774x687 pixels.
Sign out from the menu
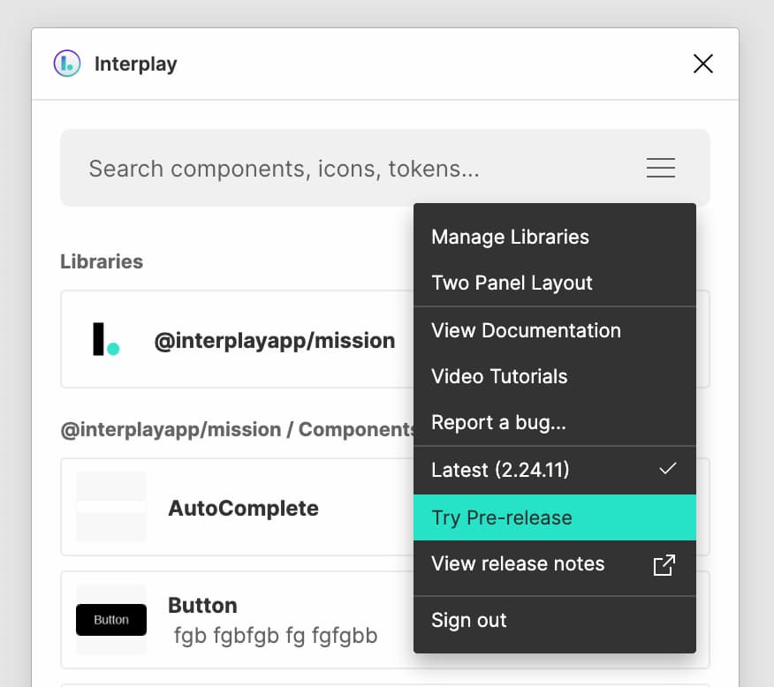(x=555, y=621)
